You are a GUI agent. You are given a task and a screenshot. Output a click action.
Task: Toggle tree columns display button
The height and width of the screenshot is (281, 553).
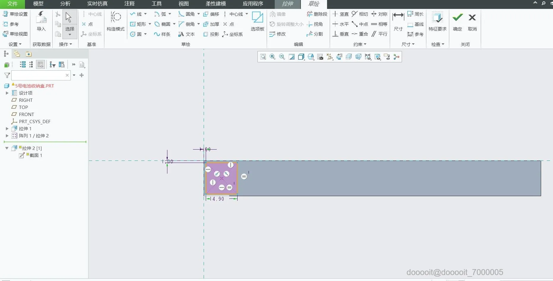[x=40, y=64]
